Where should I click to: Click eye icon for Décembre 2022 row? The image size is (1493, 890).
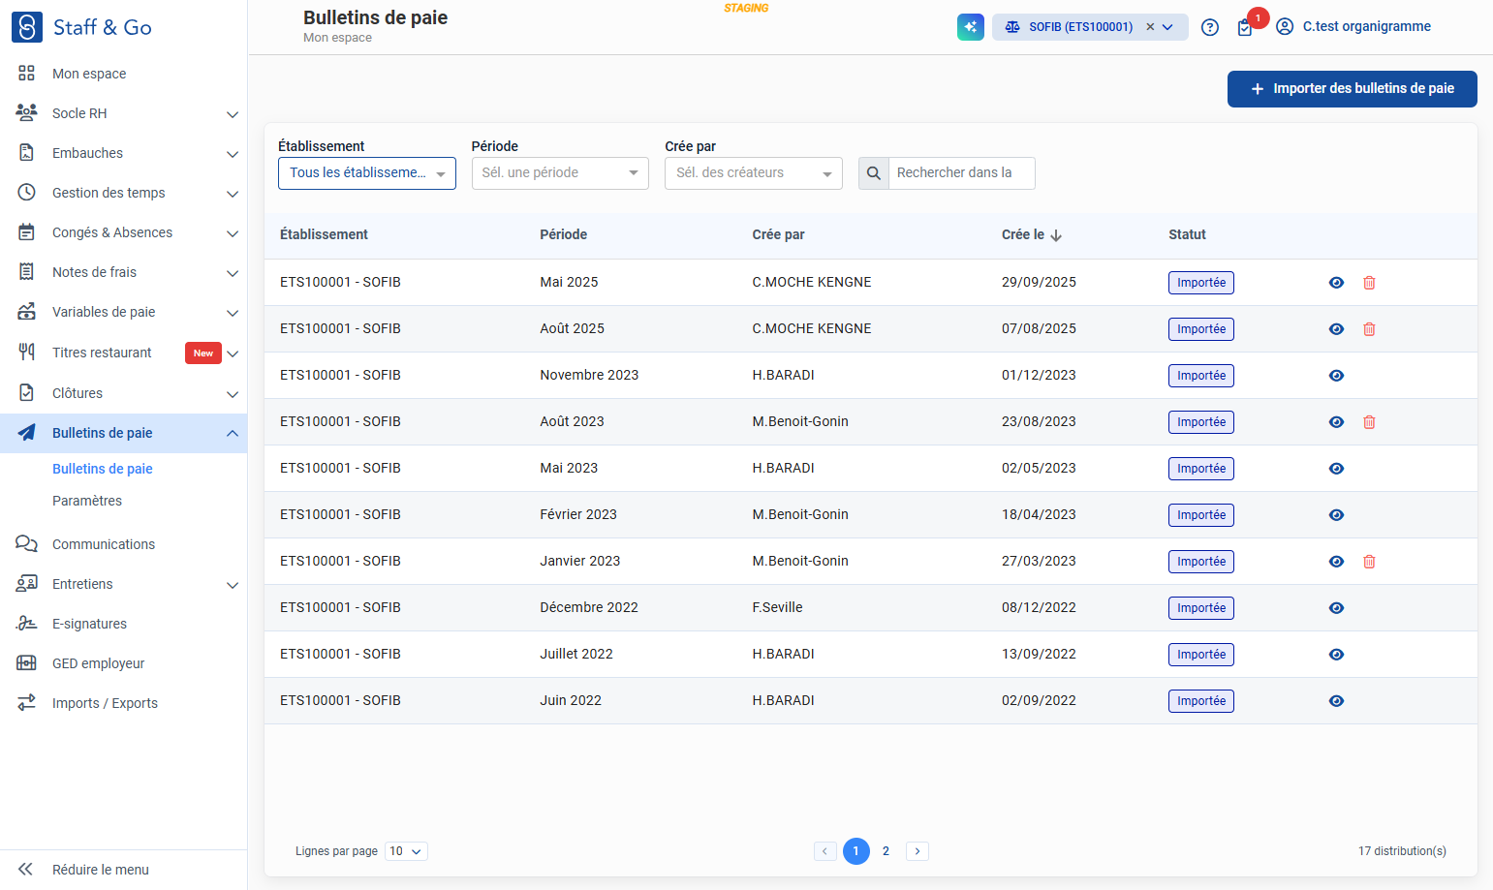point(1336,608)
